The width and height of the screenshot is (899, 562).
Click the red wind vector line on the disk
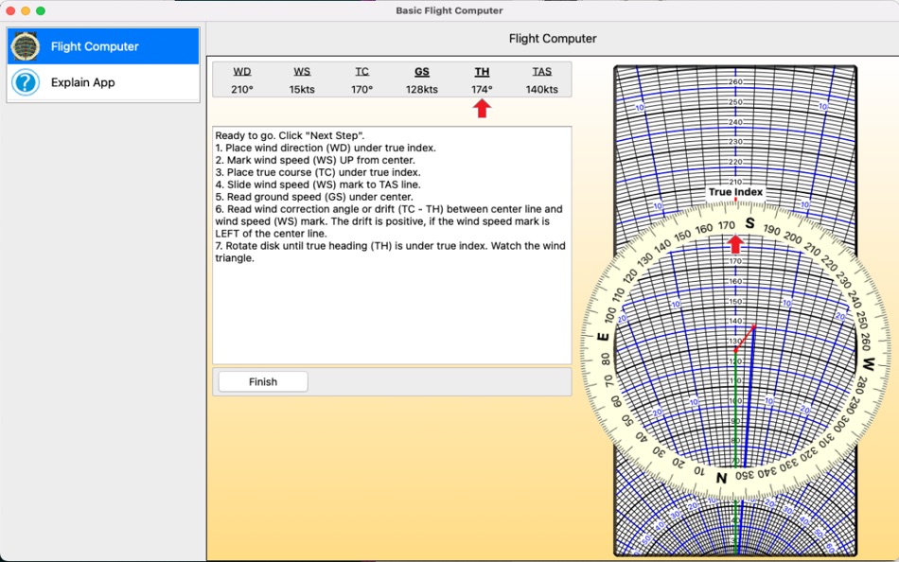(x=745, y=339)
